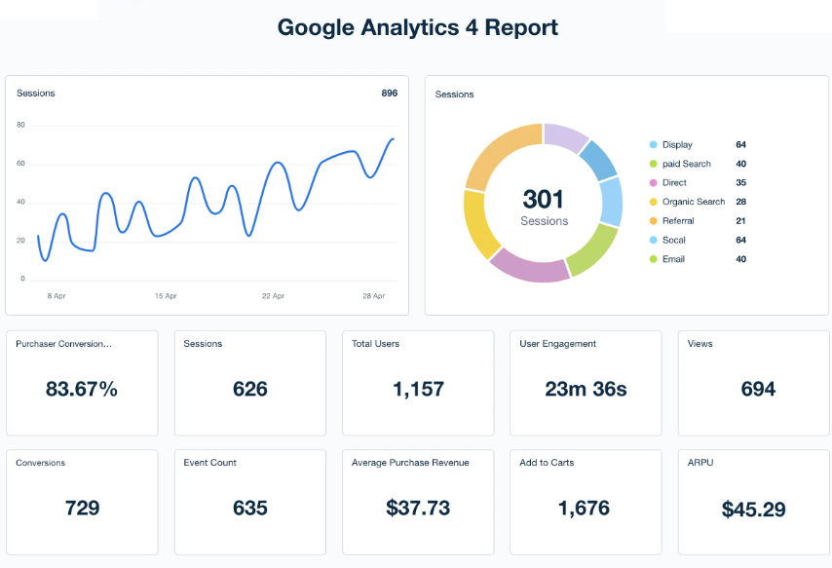Select the paid Search legend label
The height and width of the screenshot is (568, 832).
(x=687, y=164)
